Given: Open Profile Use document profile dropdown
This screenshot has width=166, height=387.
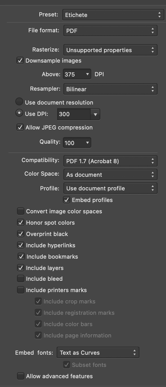Looking at the screenshot, I should (110, 188).
